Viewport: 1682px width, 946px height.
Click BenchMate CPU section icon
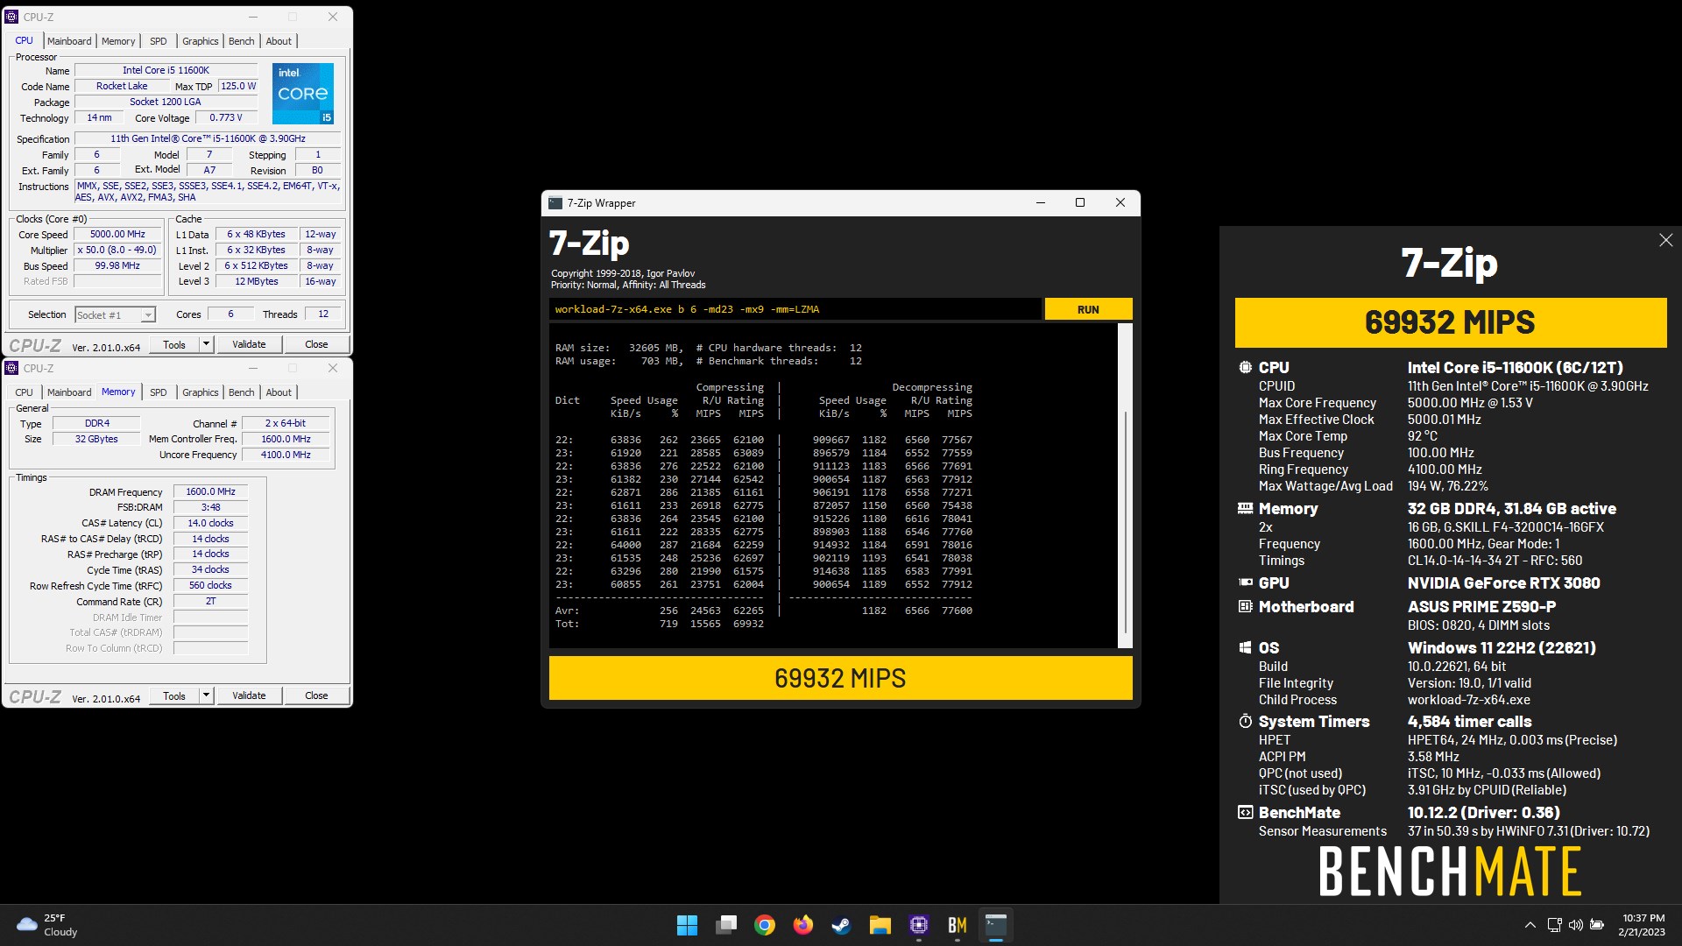pos(1245,368)
